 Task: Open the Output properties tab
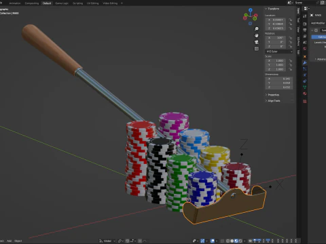point(305,30)
